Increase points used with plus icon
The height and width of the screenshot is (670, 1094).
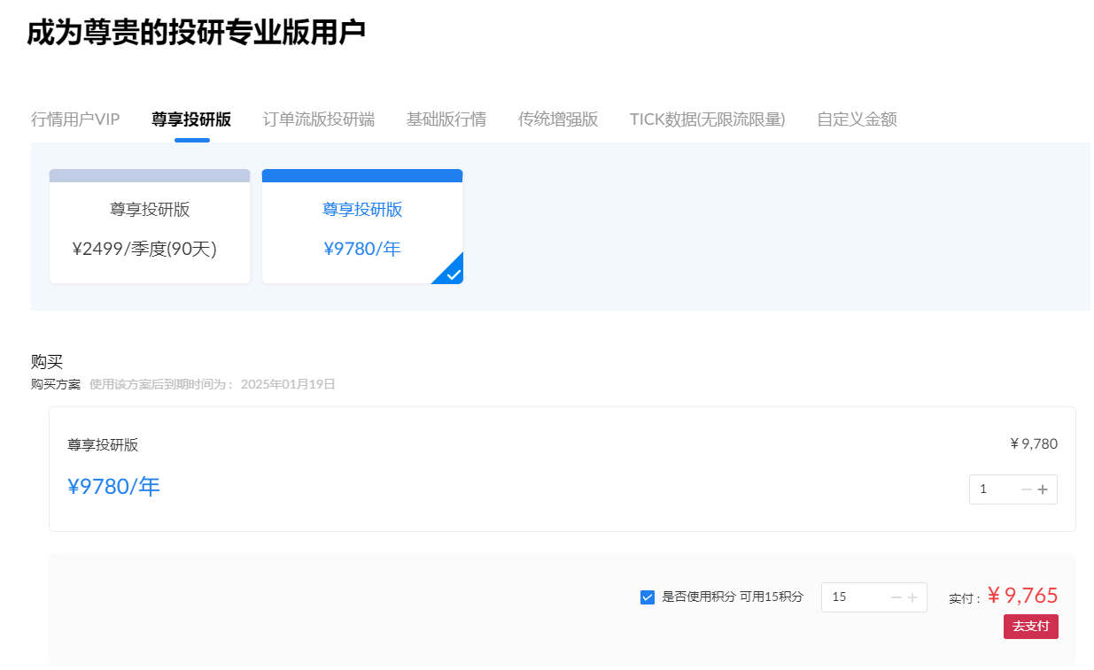912,597
